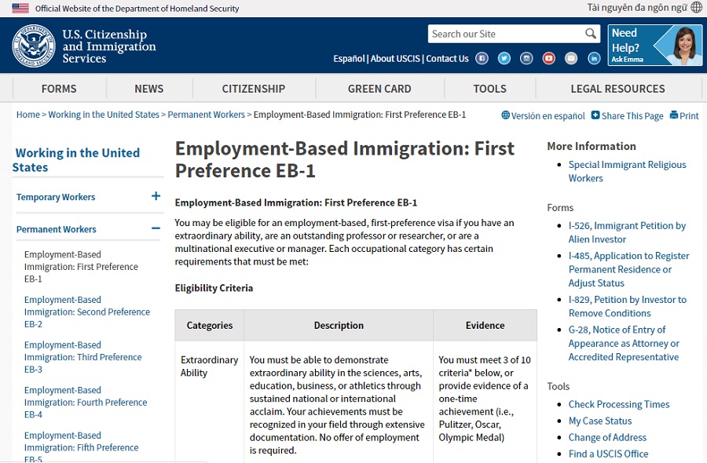Select First Preference EB-1 in sidebar

81,267
